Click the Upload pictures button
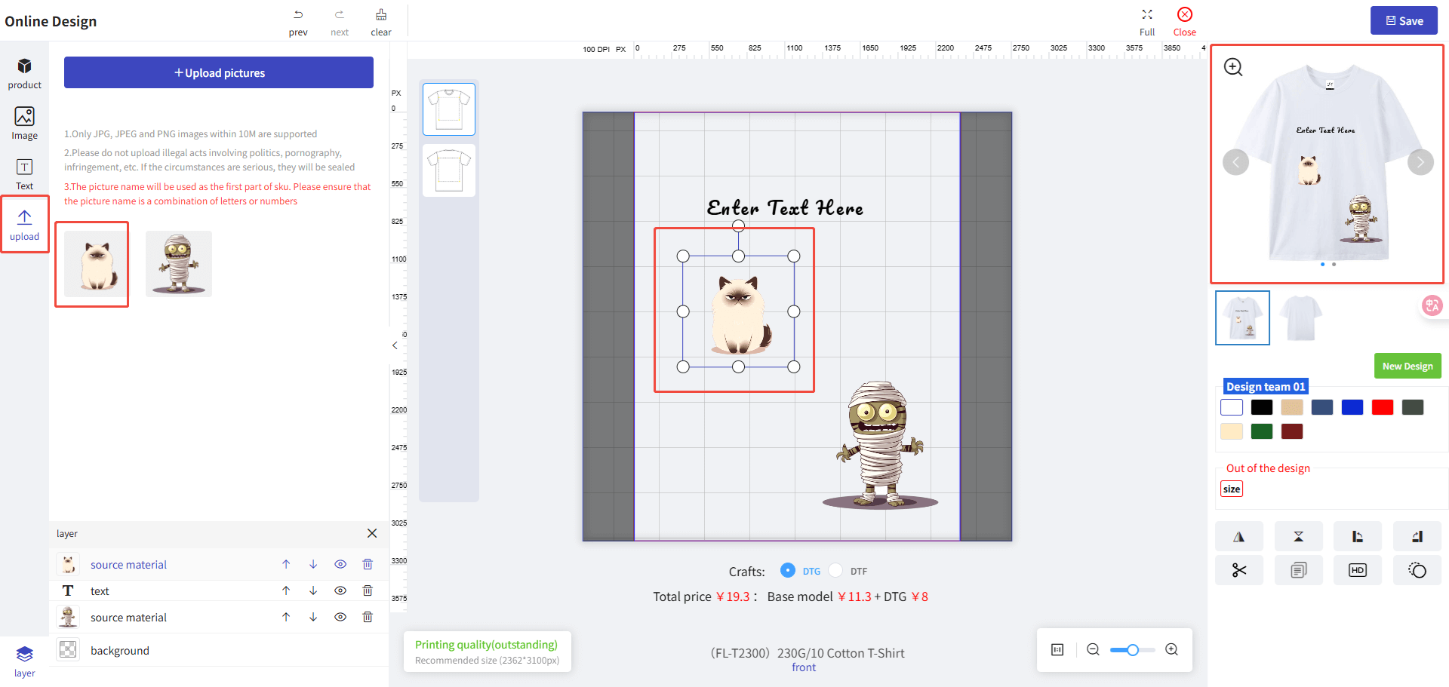Viewport: 1449px width, 687px height. pos(219,72)
